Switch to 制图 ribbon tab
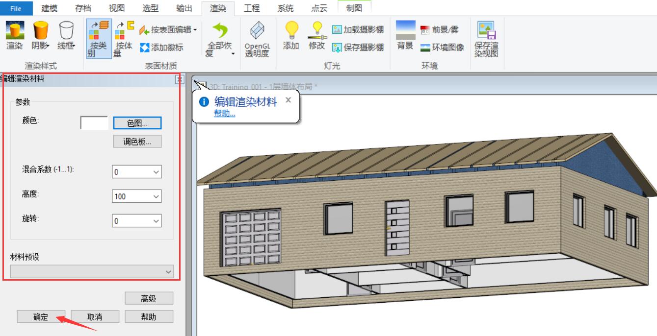The height and width of the screenshot is (336, 657). (354, 8)
